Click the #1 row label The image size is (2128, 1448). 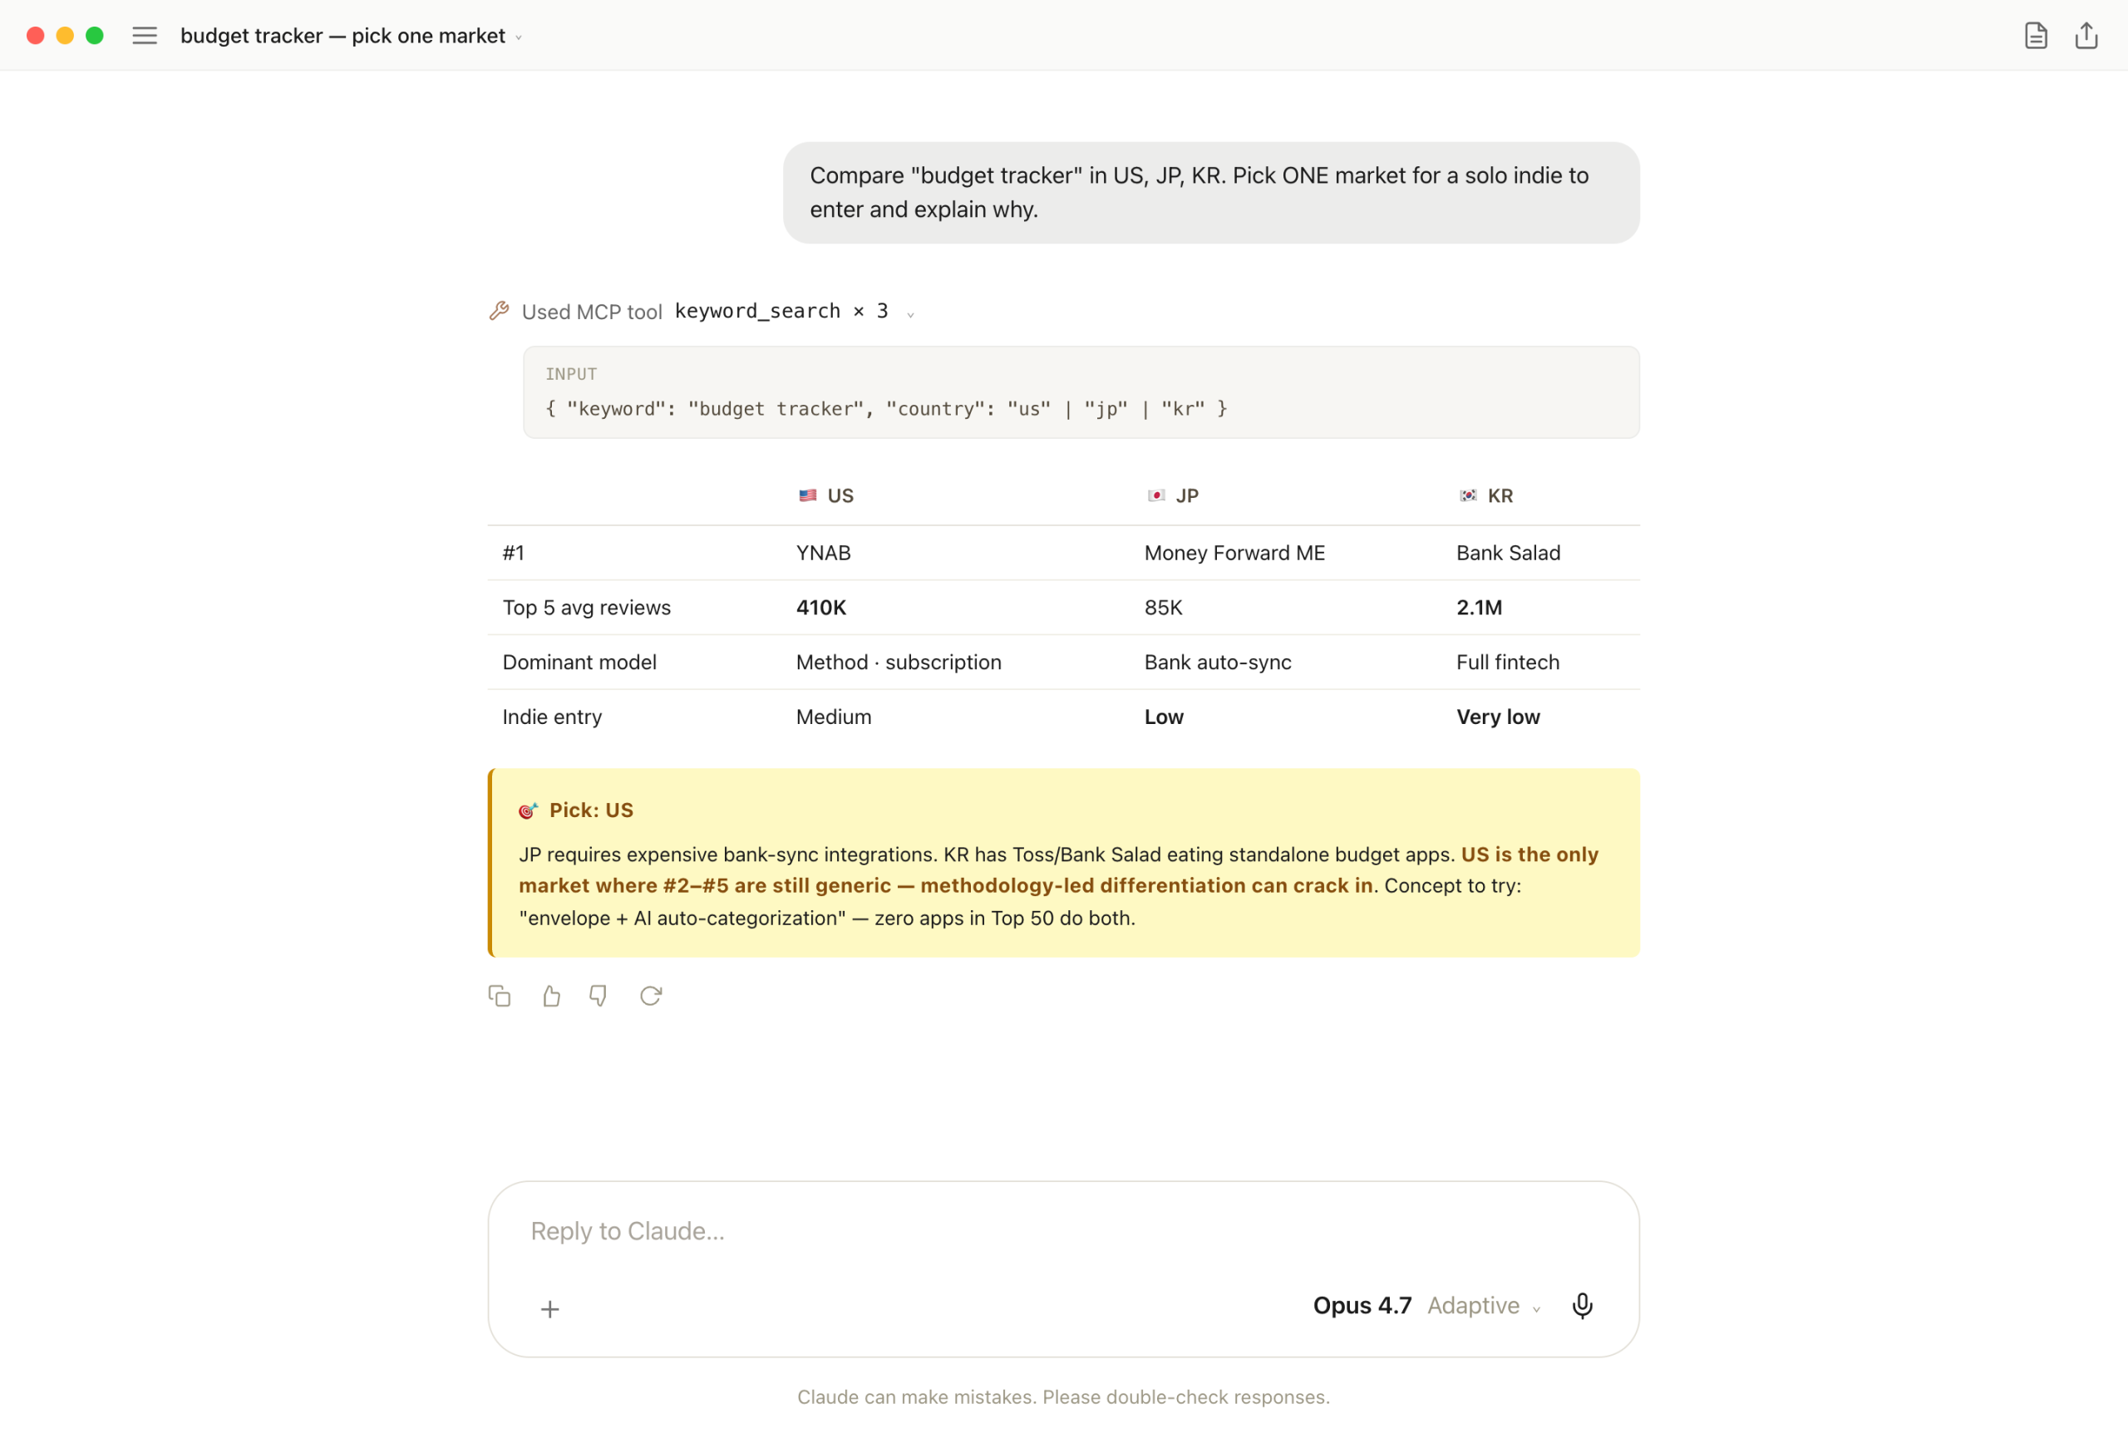pos(513,554)
